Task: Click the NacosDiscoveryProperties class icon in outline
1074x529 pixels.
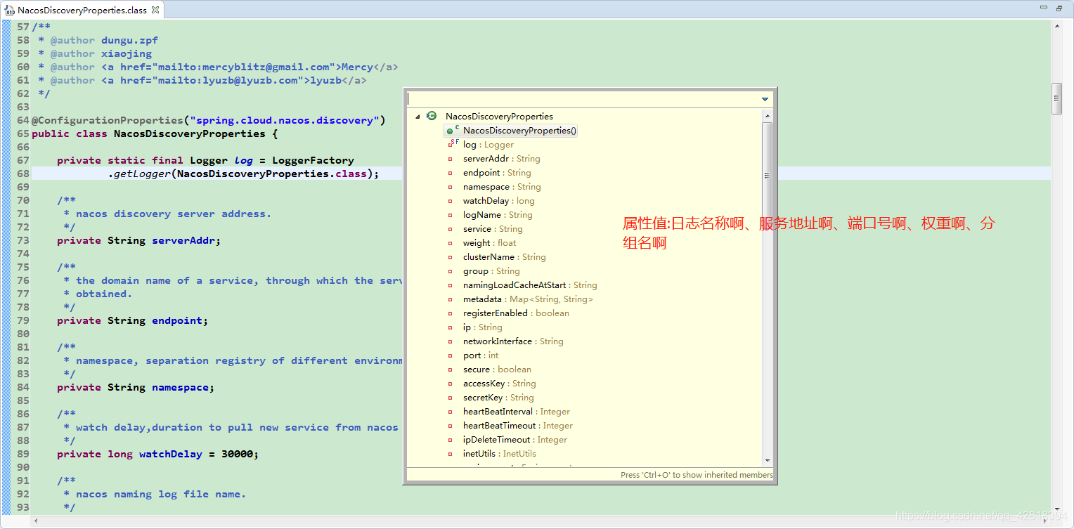Action: coord(432,116)
